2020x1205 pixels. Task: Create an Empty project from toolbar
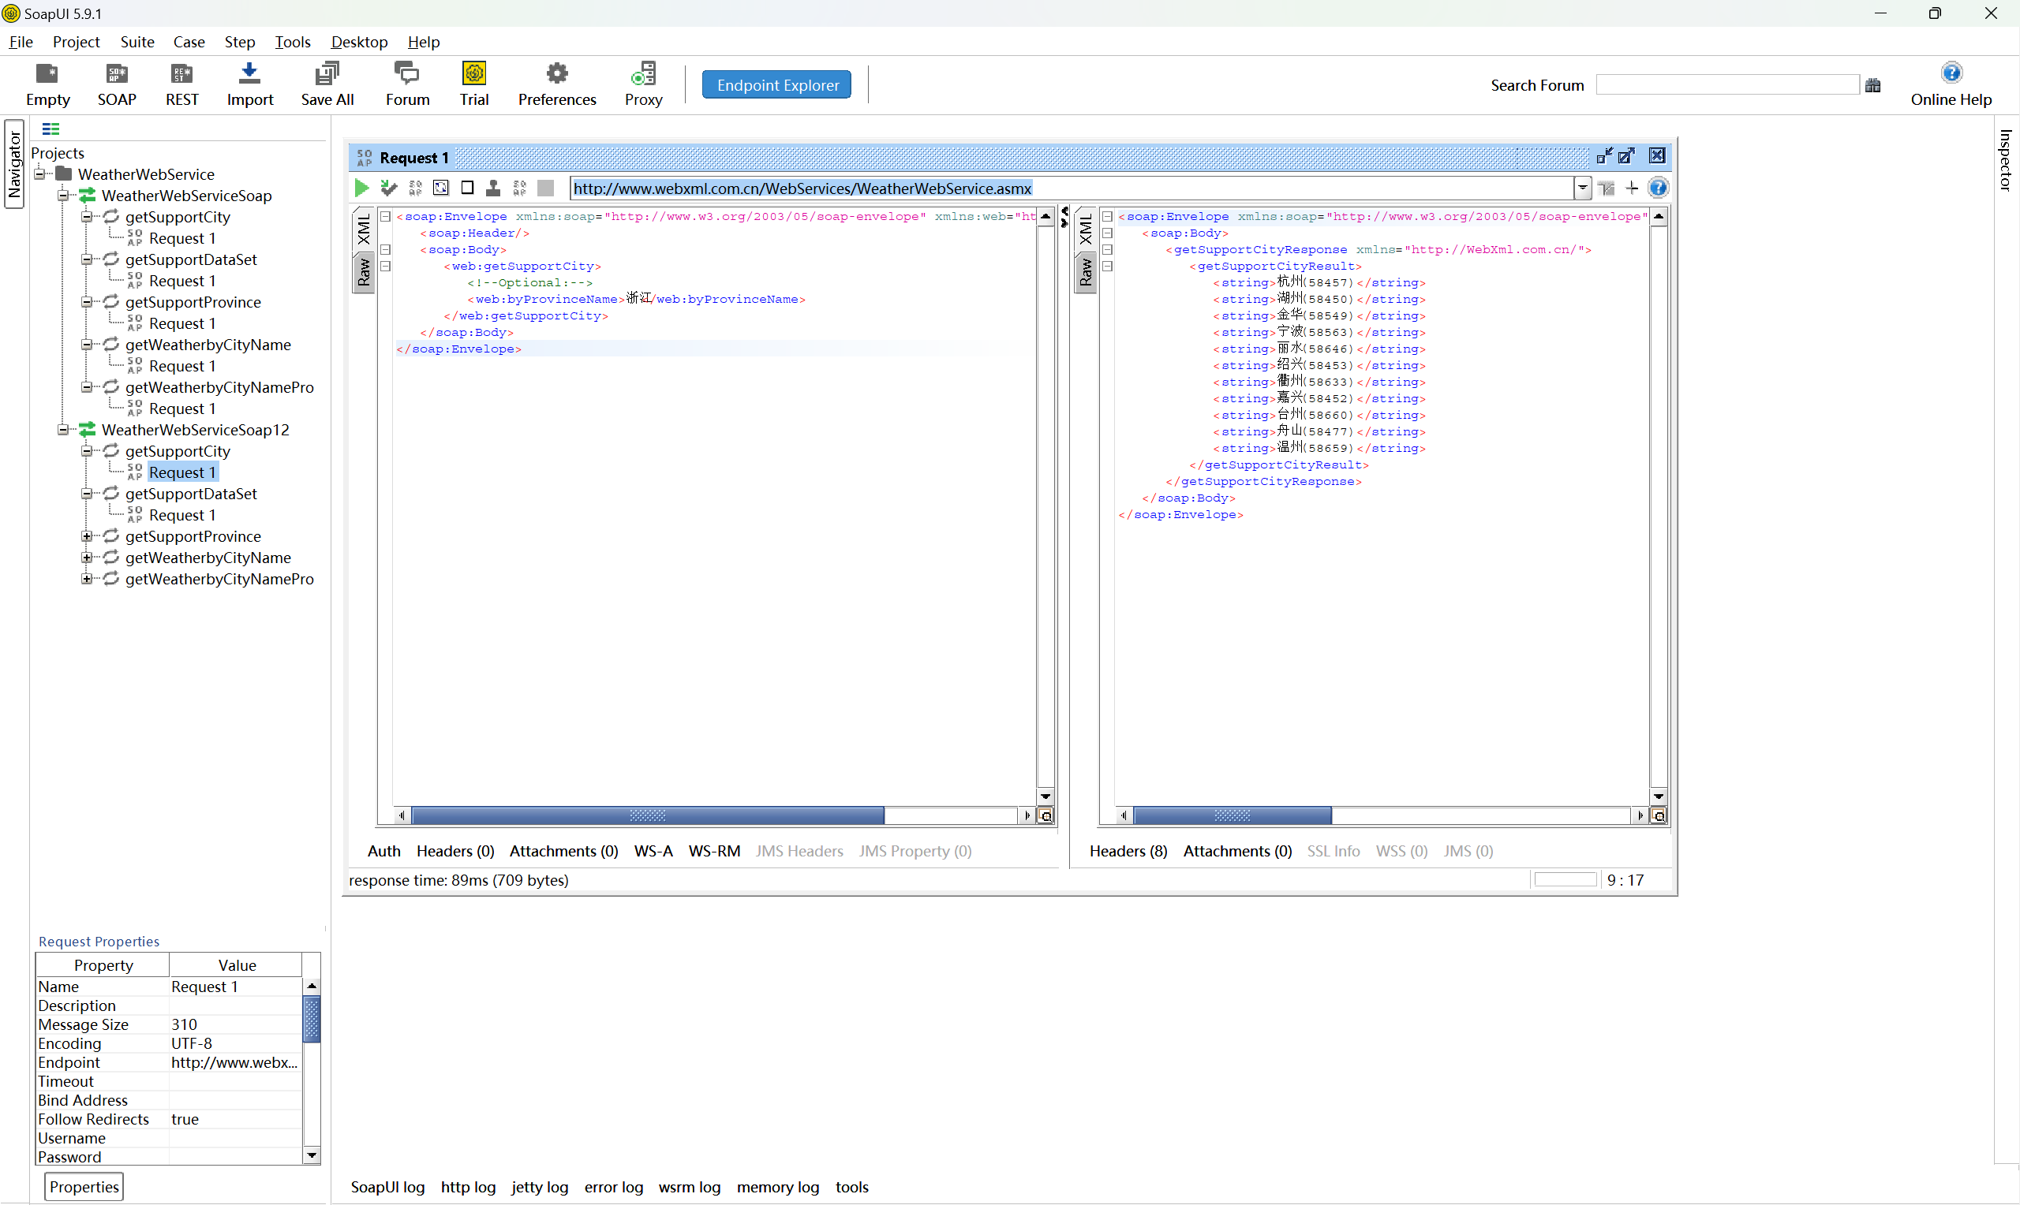[x=48, y=84]
